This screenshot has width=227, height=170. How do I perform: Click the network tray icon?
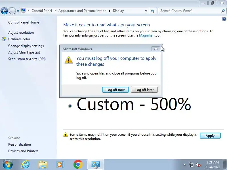191,165
